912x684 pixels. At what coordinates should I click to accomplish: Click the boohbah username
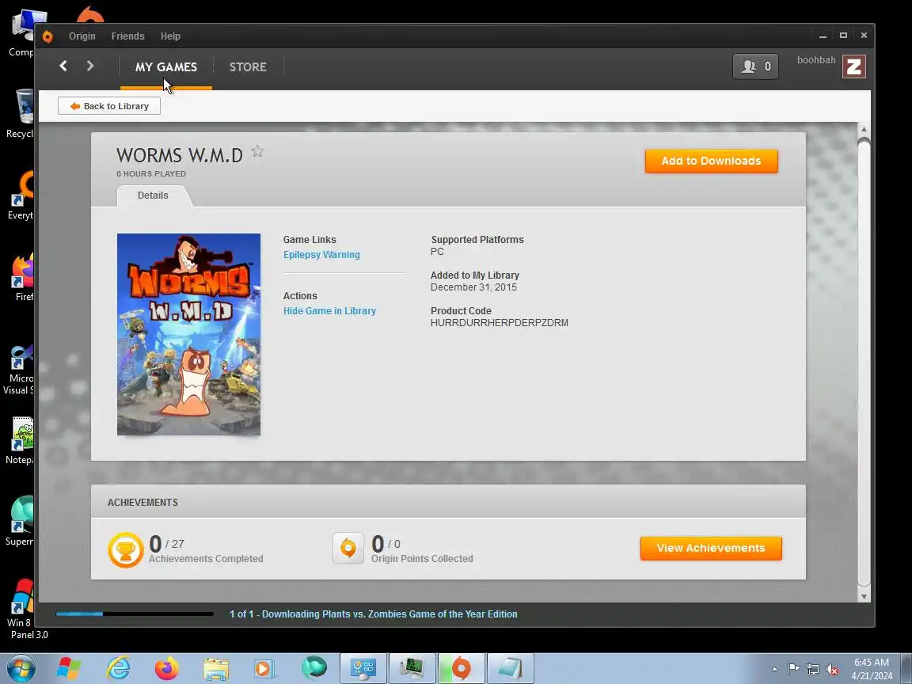coord(816,60)
